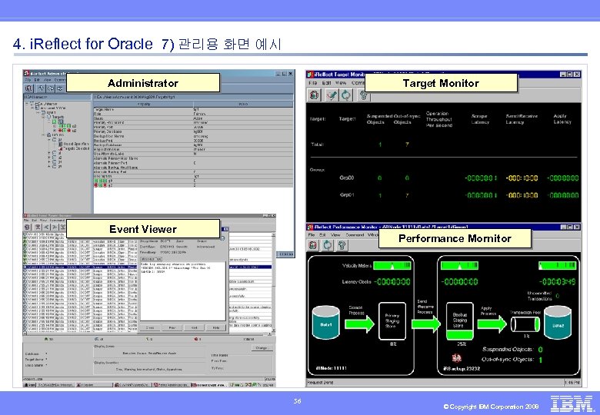Click the leftmost green velocity meter

[x=392, y=266]
